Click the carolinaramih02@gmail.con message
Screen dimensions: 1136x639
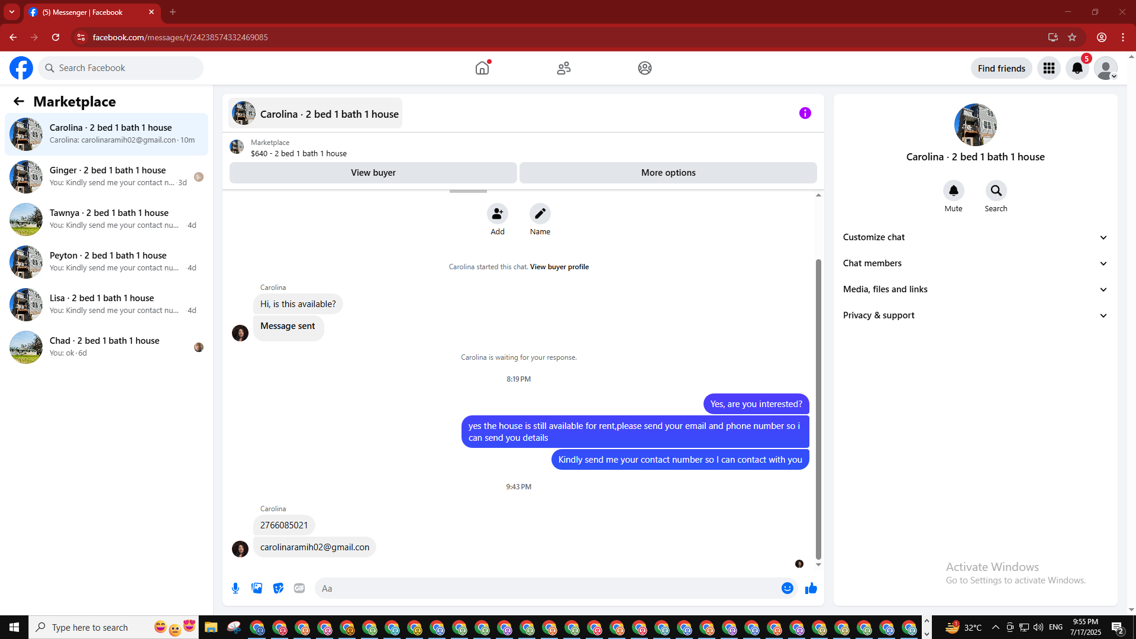click(315, 547)
